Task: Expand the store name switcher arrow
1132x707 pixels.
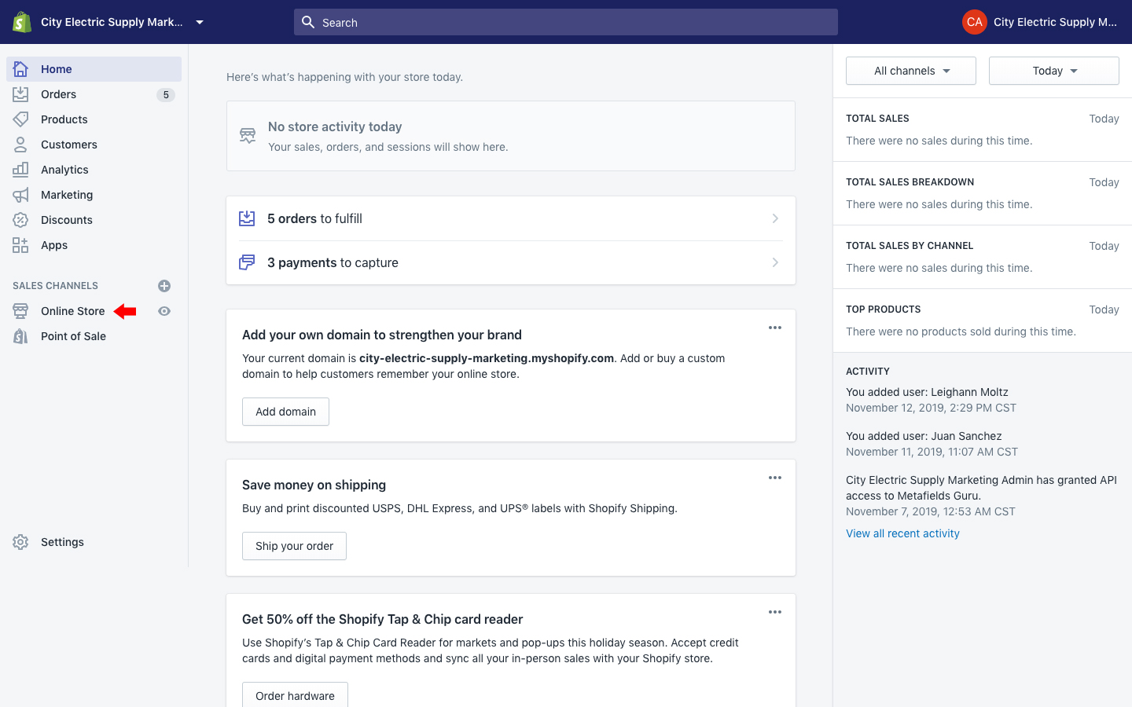Action: click(x=200, y=22)
